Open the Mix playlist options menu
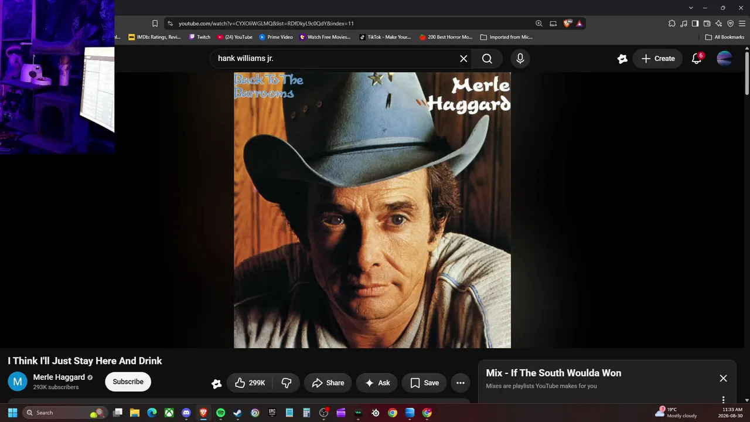This screenshot has width=750, height=422. point(723,400)
